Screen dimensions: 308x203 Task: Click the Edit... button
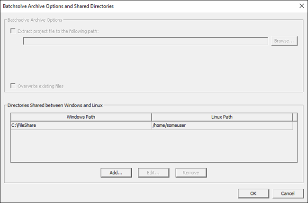point(154,173)
